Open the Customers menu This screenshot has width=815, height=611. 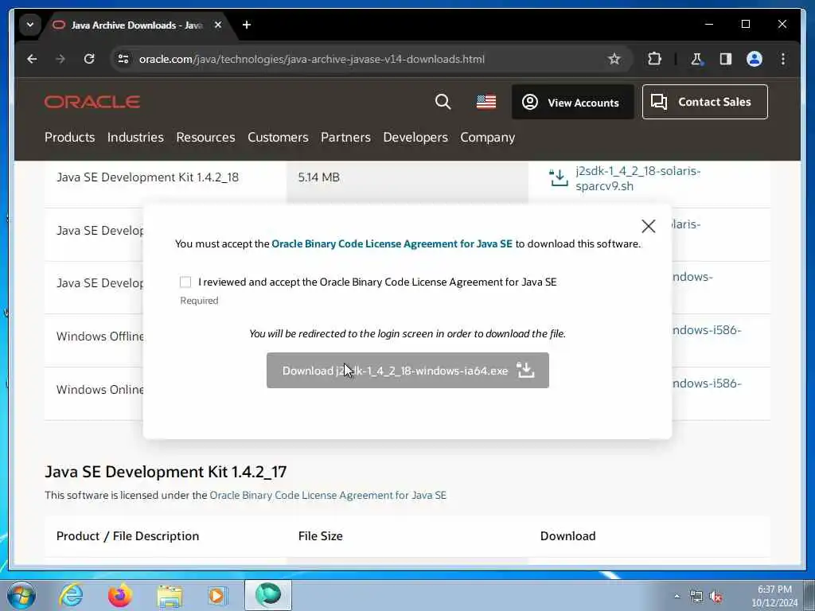tap(278, 137)
